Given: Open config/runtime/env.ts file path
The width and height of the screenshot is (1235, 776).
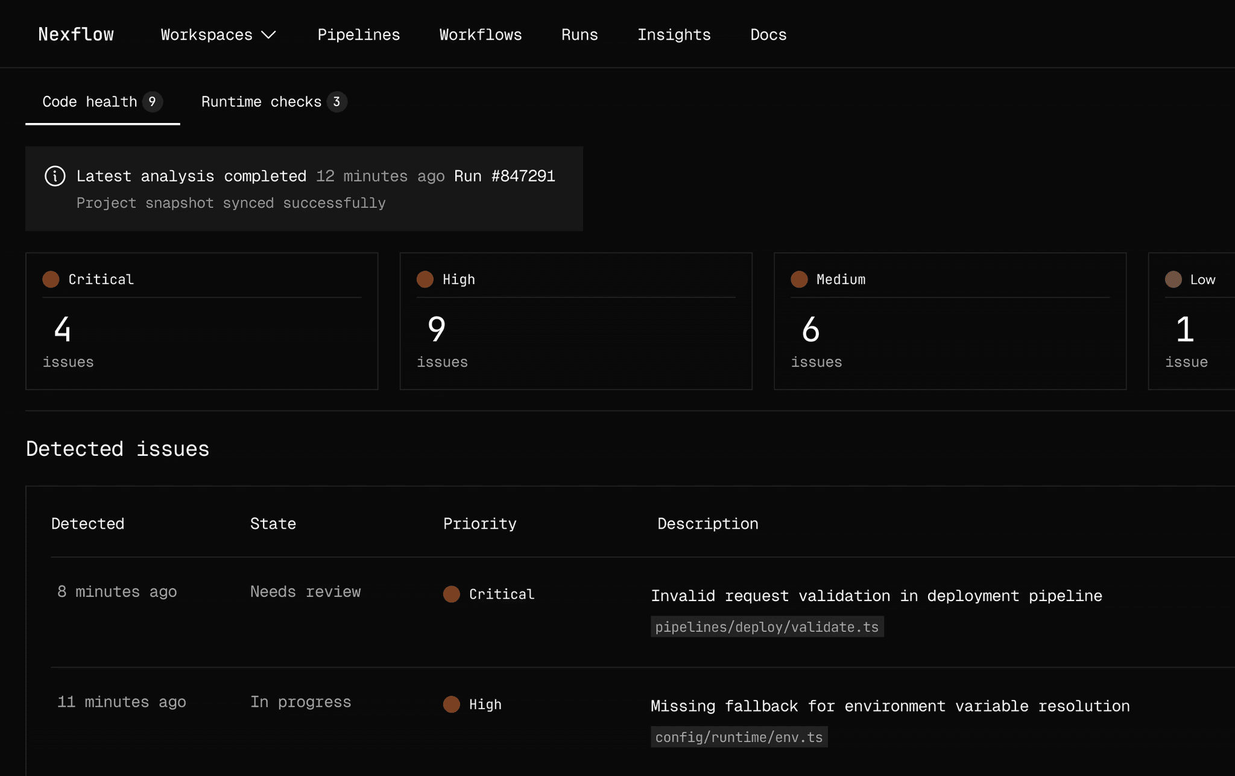Looking at the screenshot, I should 739,737.
